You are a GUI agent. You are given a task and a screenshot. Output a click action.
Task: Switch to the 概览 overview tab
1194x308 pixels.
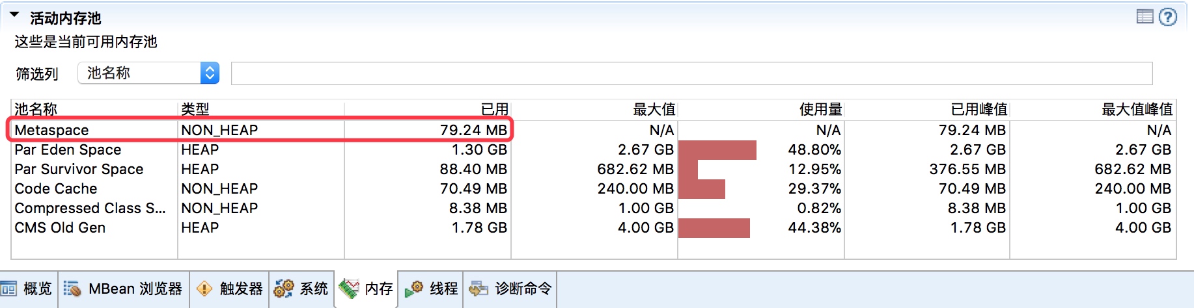(x=27, y=289)
